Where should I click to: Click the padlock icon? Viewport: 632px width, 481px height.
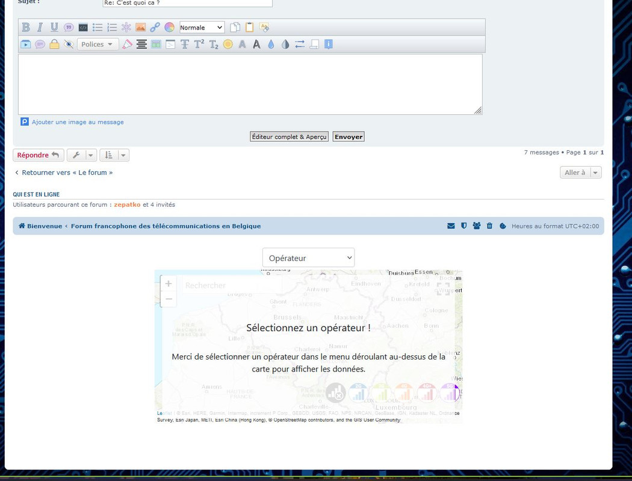54,44
